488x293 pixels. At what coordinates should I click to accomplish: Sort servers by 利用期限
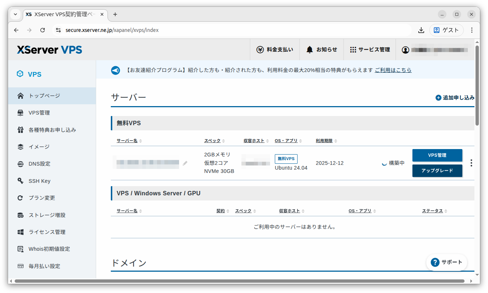coord(336,140)
